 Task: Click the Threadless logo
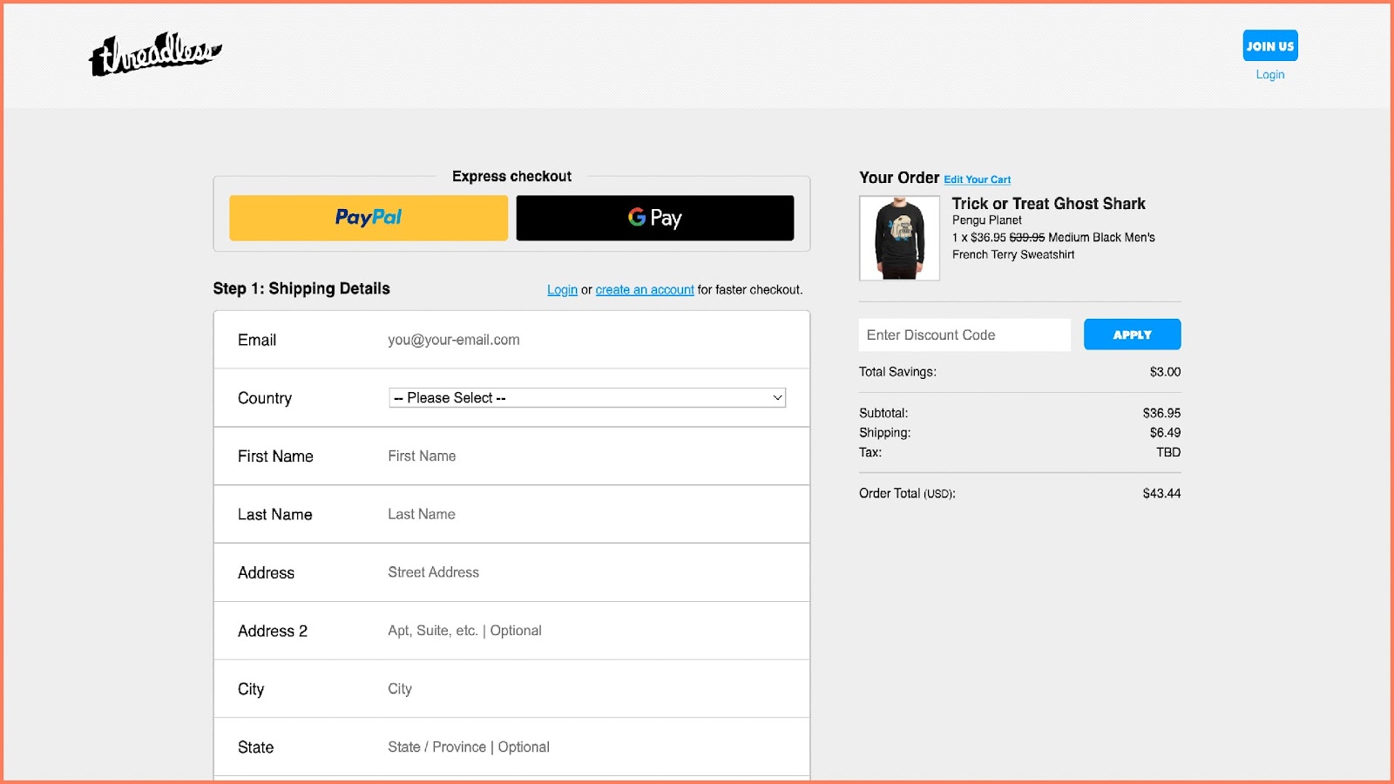157,54
